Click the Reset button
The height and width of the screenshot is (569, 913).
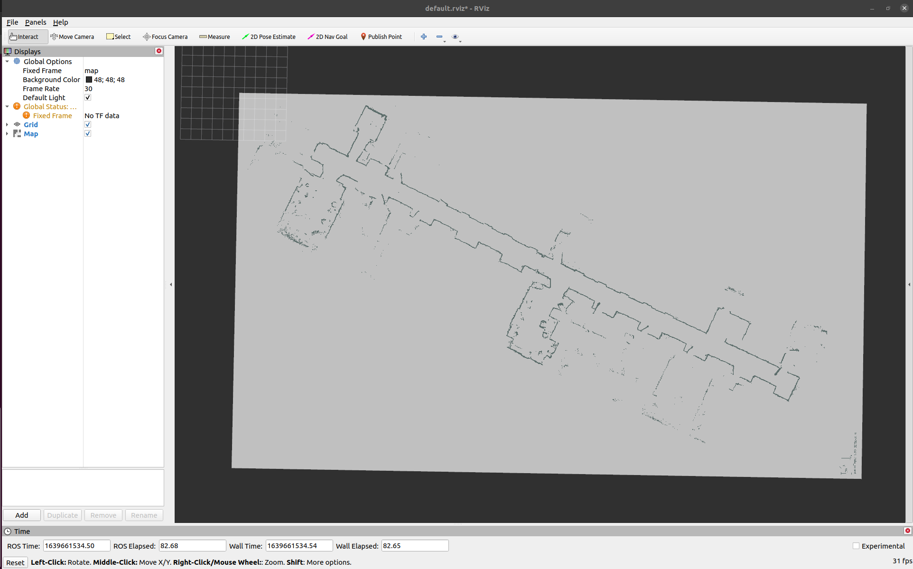pos(15,562)
